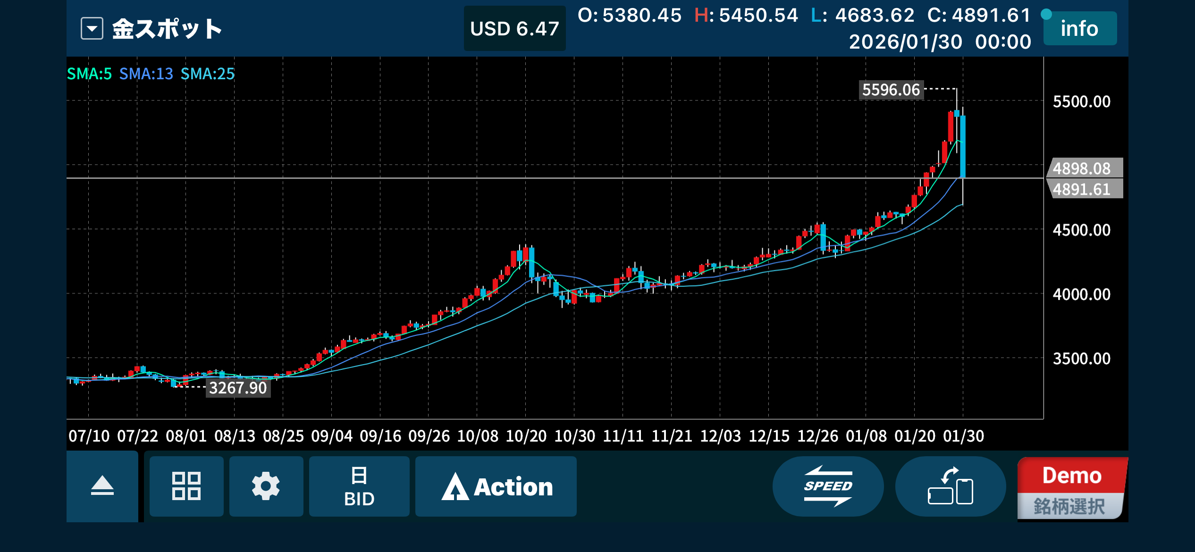Image resolution: width=1195 pixels, height=552 pixels.
Task: Open the info panel button
Action: [x=1079, y=29]
